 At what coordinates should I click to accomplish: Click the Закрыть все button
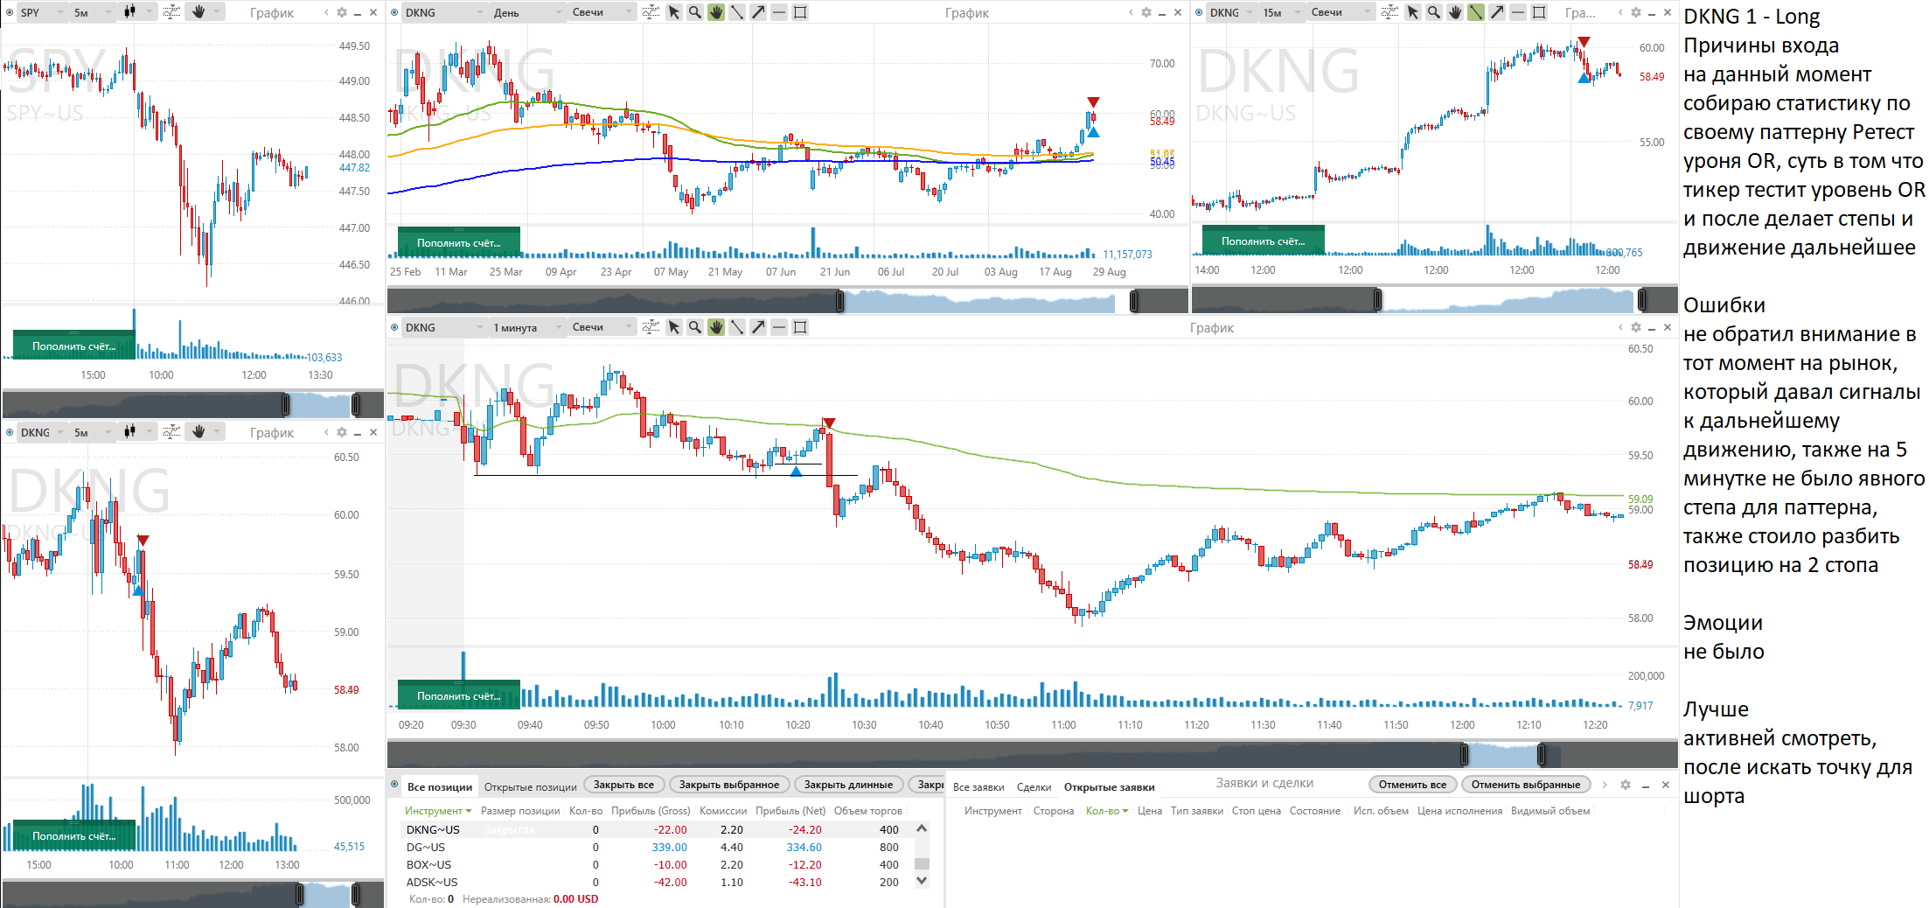pos(623,785)
